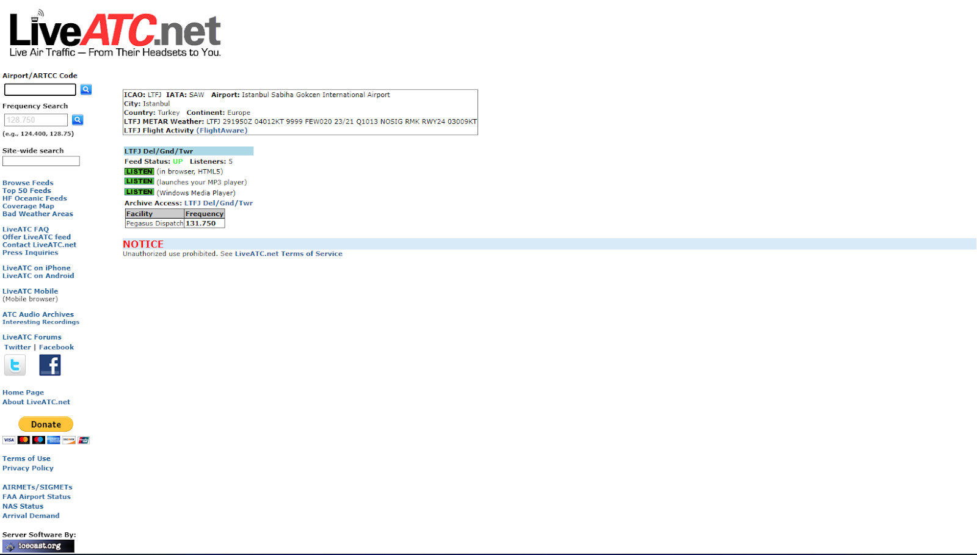This screenshot has width=977, height=555.
Task: Open the Facebook logo icon
Action: [x=50, y=365]
